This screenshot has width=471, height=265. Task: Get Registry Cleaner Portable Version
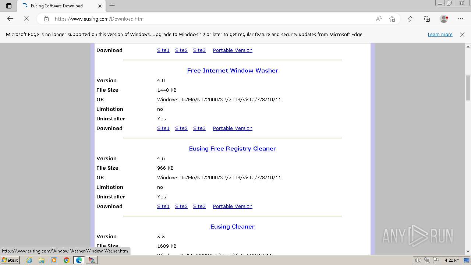point(233,206)
